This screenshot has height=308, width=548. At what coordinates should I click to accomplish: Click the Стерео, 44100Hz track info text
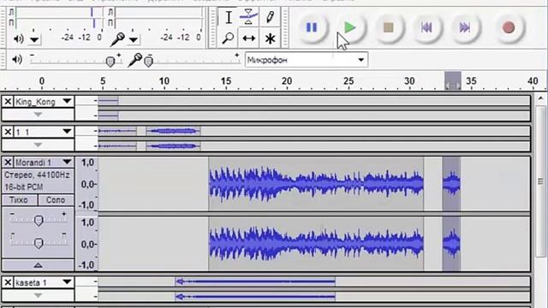(37, 175)
